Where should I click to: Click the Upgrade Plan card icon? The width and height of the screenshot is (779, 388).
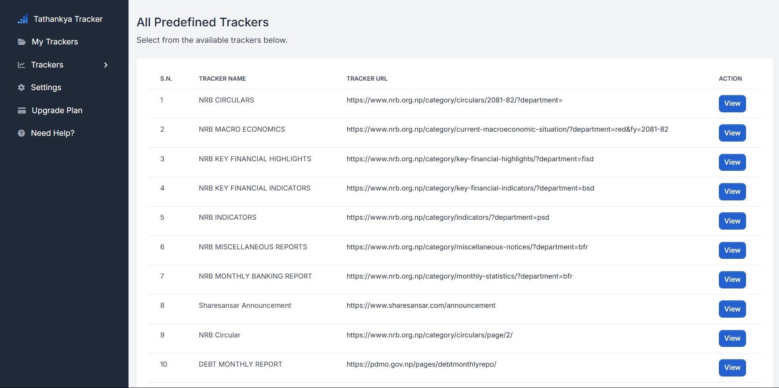(21, 110)
